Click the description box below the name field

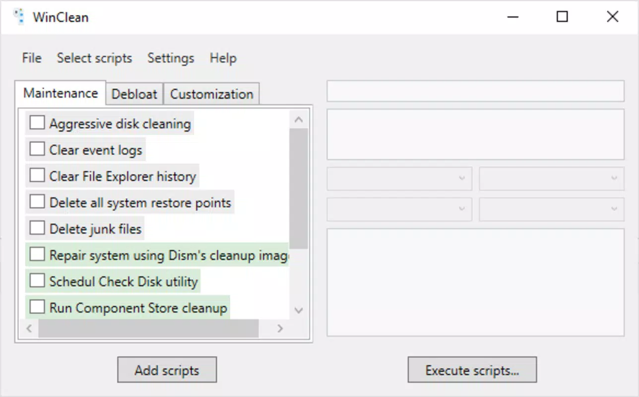tap(475, 134)
